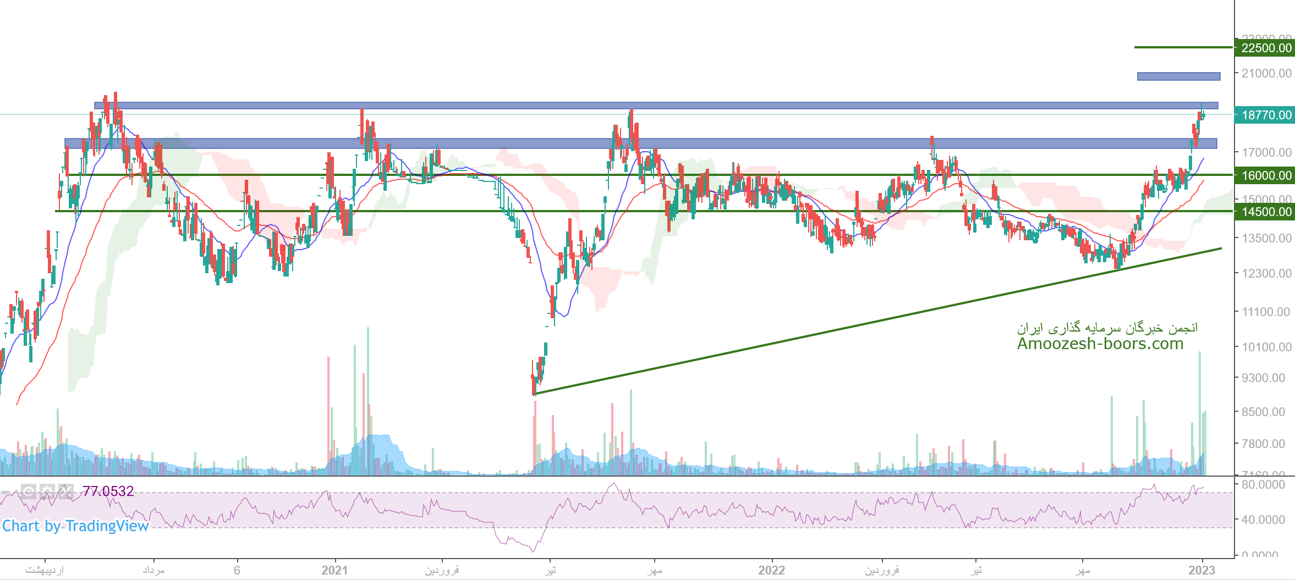
Task: Click the RSI indicator settings gear icon
Action: tap(47, 491)
